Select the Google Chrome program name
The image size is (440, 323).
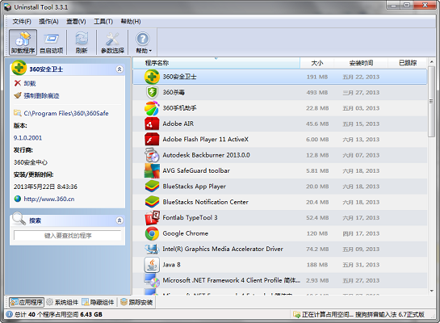[186, 233]
